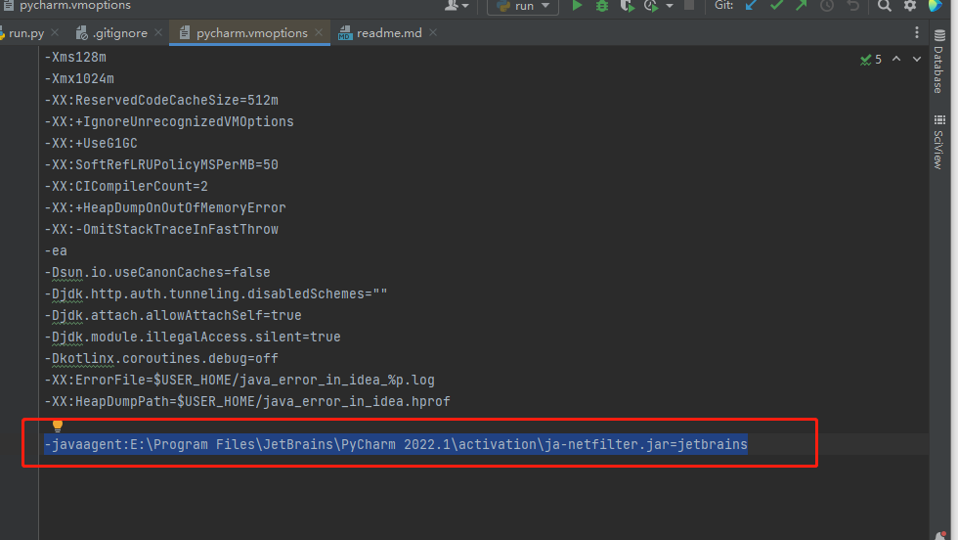Open the SciView tool window
This screenshot has height=540, width=958.
[939, 141]
